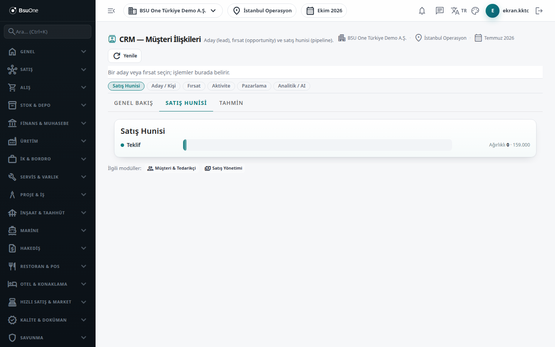Open the Müşteri & Tedarikçi module link
Viewport: 555px width, 347px height.
pyautogui.click(x=172, y=168)
